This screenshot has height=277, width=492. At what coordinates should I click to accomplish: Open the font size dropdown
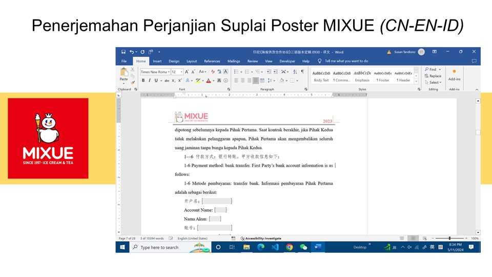tap(181, 72)
